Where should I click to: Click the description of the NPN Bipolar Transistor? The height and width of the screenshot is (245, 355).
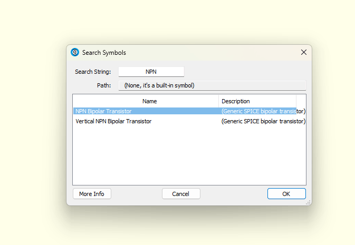(x=263, y=111)
